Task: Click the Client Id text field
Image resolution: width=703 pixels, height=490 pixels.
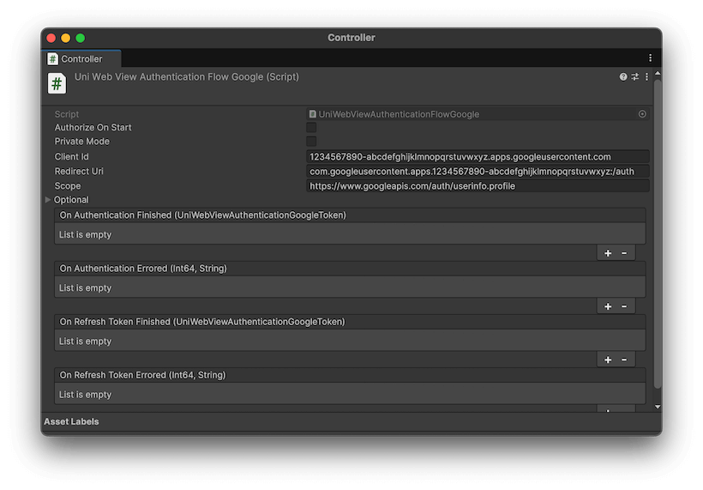Action: 478,157
